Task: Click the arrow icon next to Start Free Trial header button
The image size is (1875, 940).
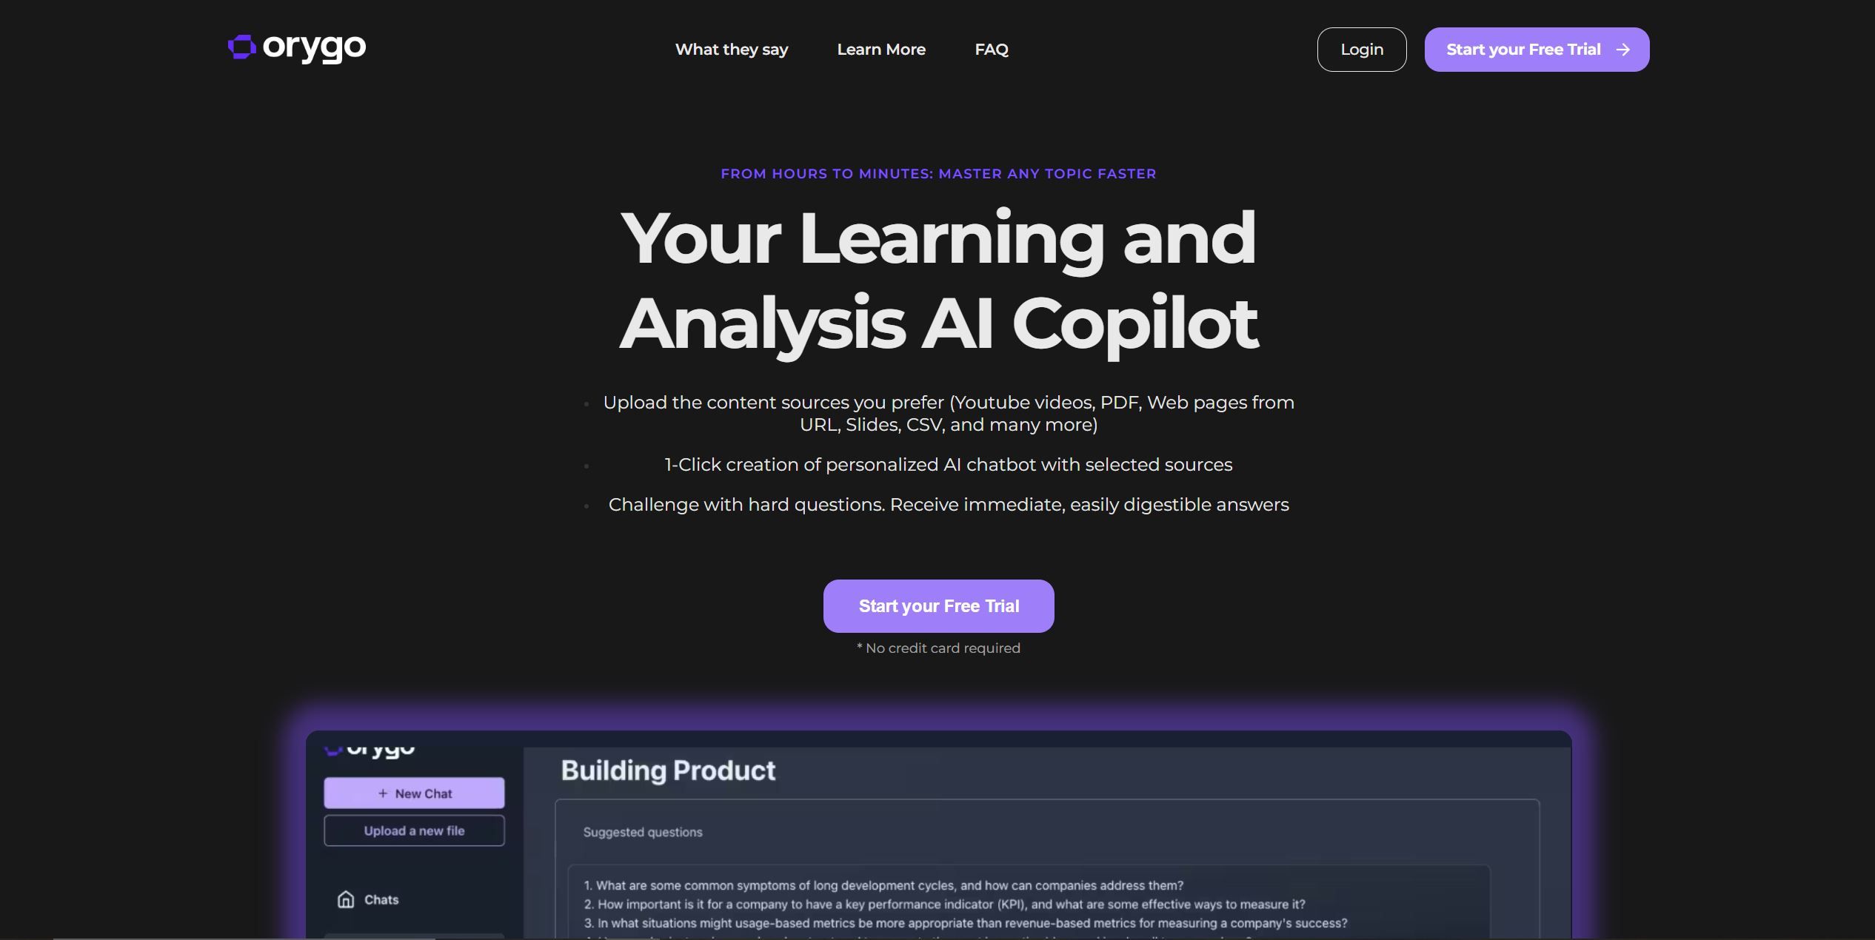Action: 1622,49
